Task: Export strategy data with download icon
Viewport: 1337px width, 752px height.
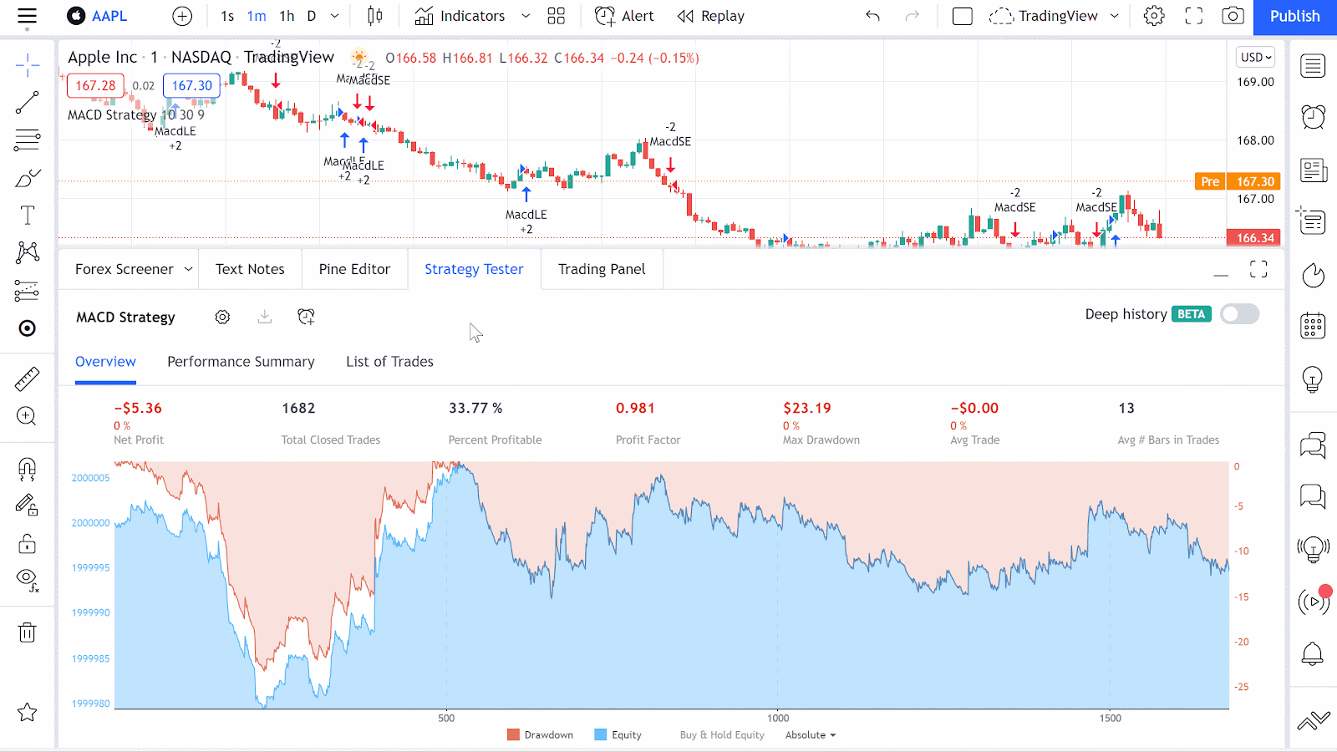Action: [x=265, y=317]
